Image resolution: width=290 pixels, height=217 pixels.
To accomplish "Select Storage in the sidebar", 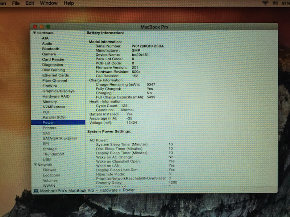I will tap(50, 149).
